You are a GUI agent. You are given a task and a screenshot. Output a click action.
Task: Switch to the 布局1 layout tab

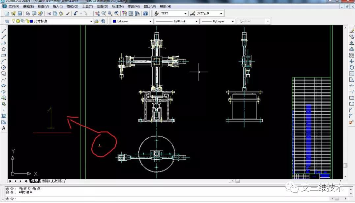tap(45, 181)
